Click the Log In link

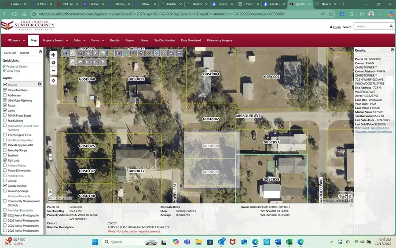(337, 27)
